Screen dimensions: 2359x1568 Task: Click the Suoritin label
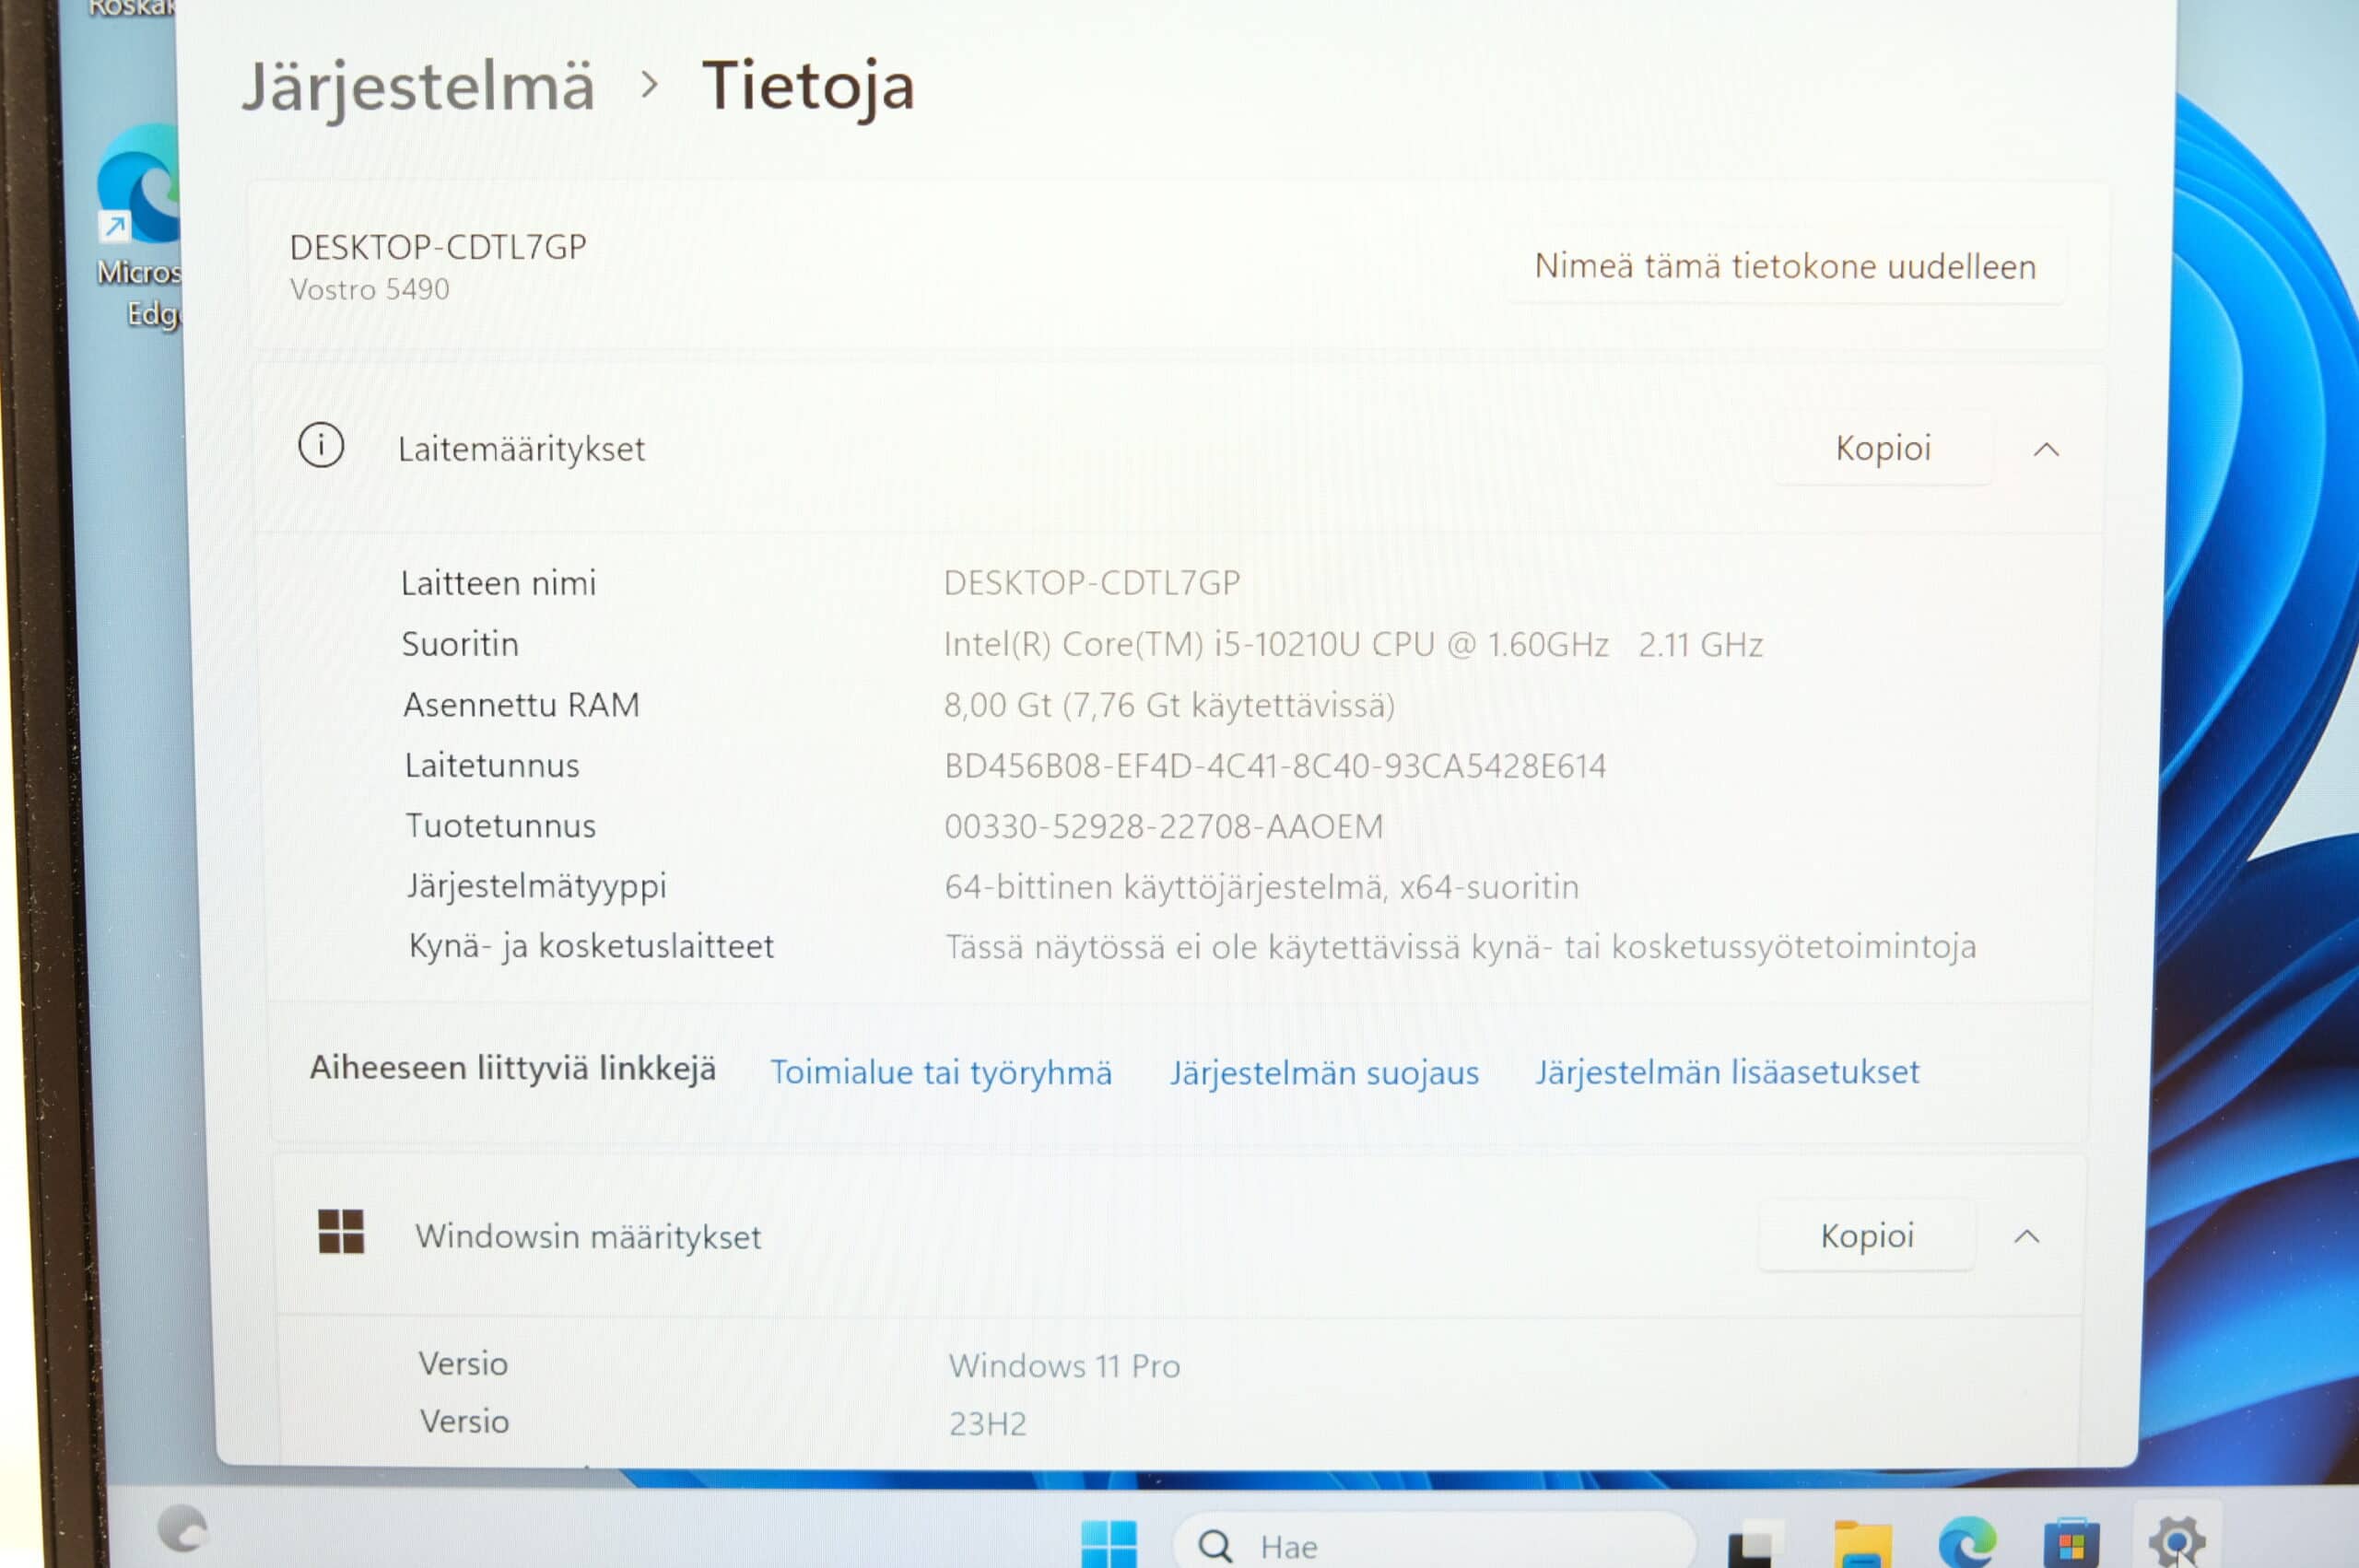click(460, 644)
